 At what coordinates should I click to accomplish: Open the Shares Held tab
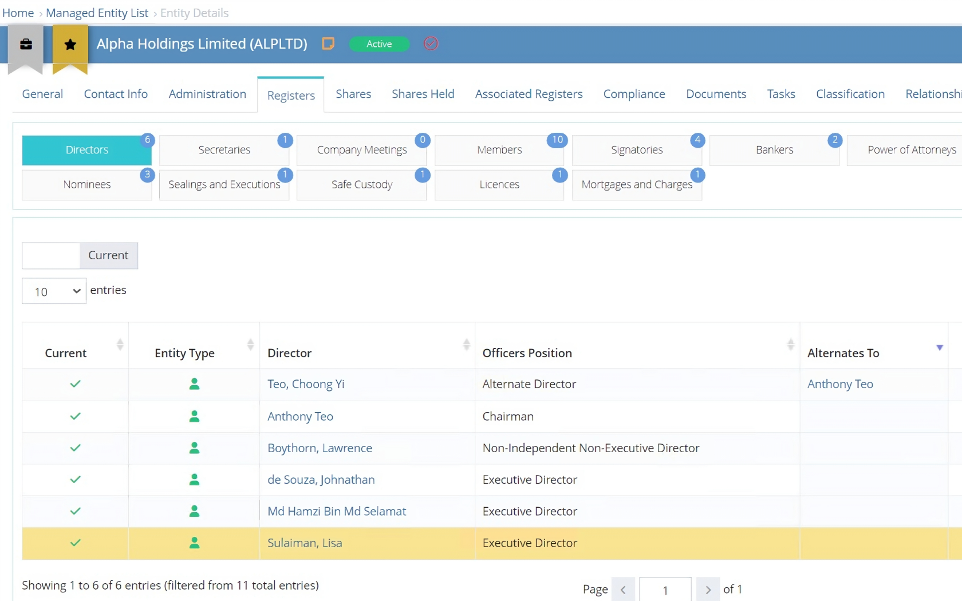423,94
